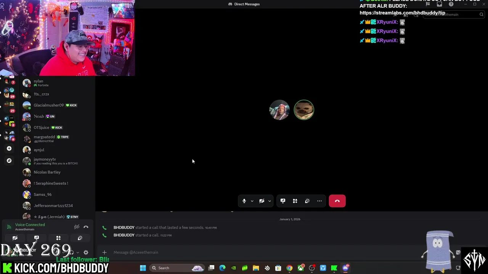Open NVIDIA app on taskbar
Viewport: 488px width, 274px height.
(234, 268)
